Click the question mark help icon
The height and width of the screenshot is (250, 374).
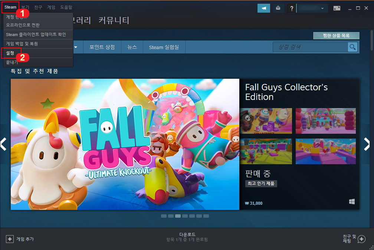click(x=292, y=8)
